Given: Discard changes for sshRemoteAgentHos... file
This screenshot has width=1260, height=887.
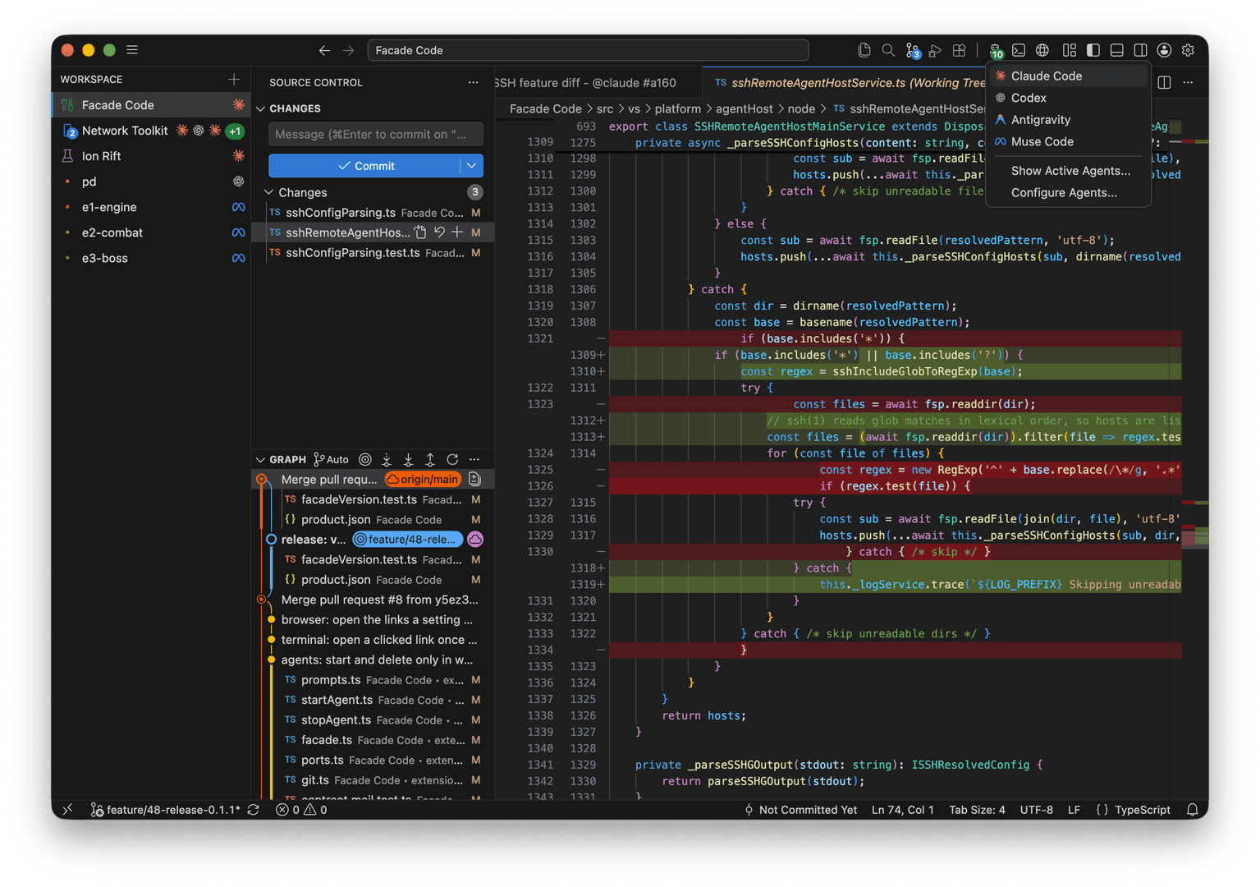Looking at the screenshot, I should tap(439, 232).
